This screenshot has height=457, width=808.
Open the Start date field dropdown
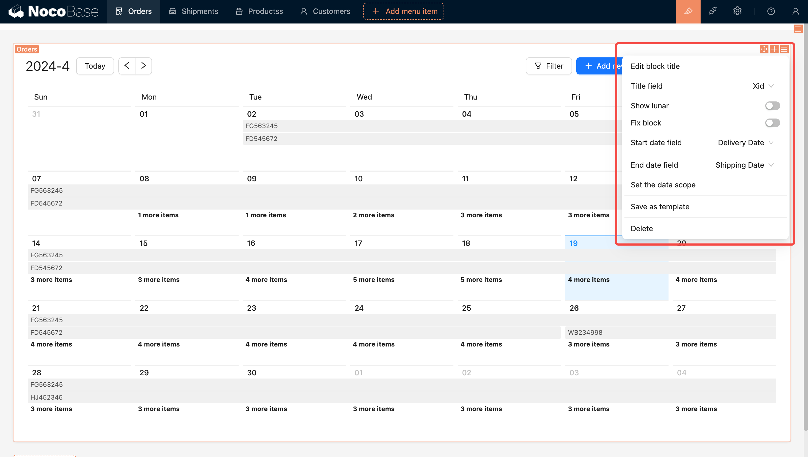pos(745,143)
